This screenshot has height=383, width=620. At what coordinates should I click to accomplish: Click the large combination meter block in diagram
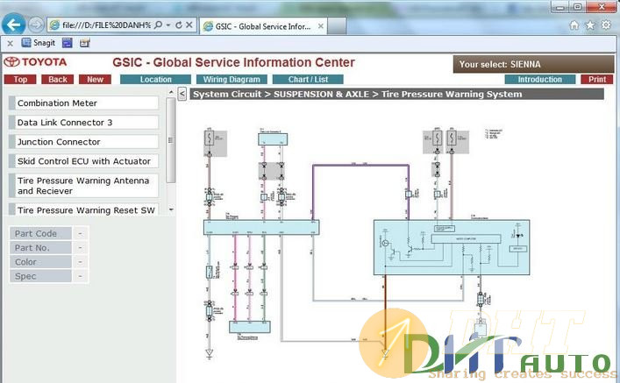[451, 247]
